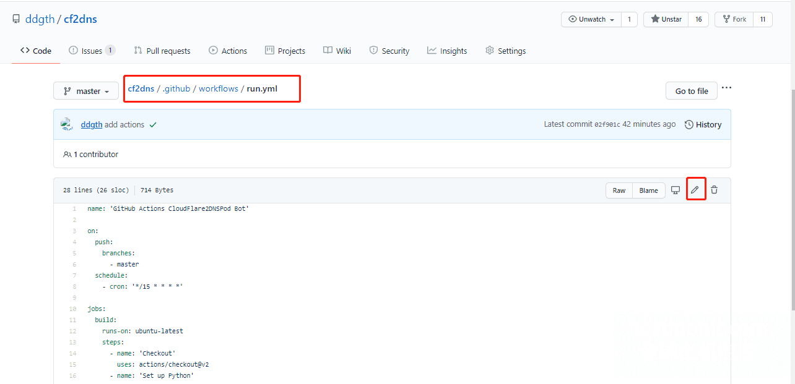Open the Raw file view
Image resolution: width=795 pixels, height=384 pixels.
(619, 190)
